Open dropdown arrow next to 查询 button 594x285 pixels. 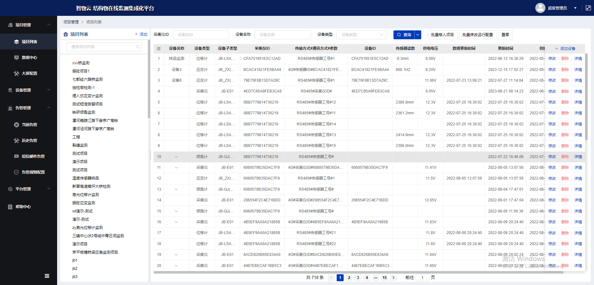[418, 35]
